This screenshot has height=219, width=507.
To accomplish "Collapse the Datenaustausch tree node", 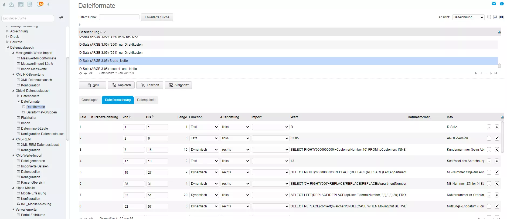I will [x=8, y=48].
